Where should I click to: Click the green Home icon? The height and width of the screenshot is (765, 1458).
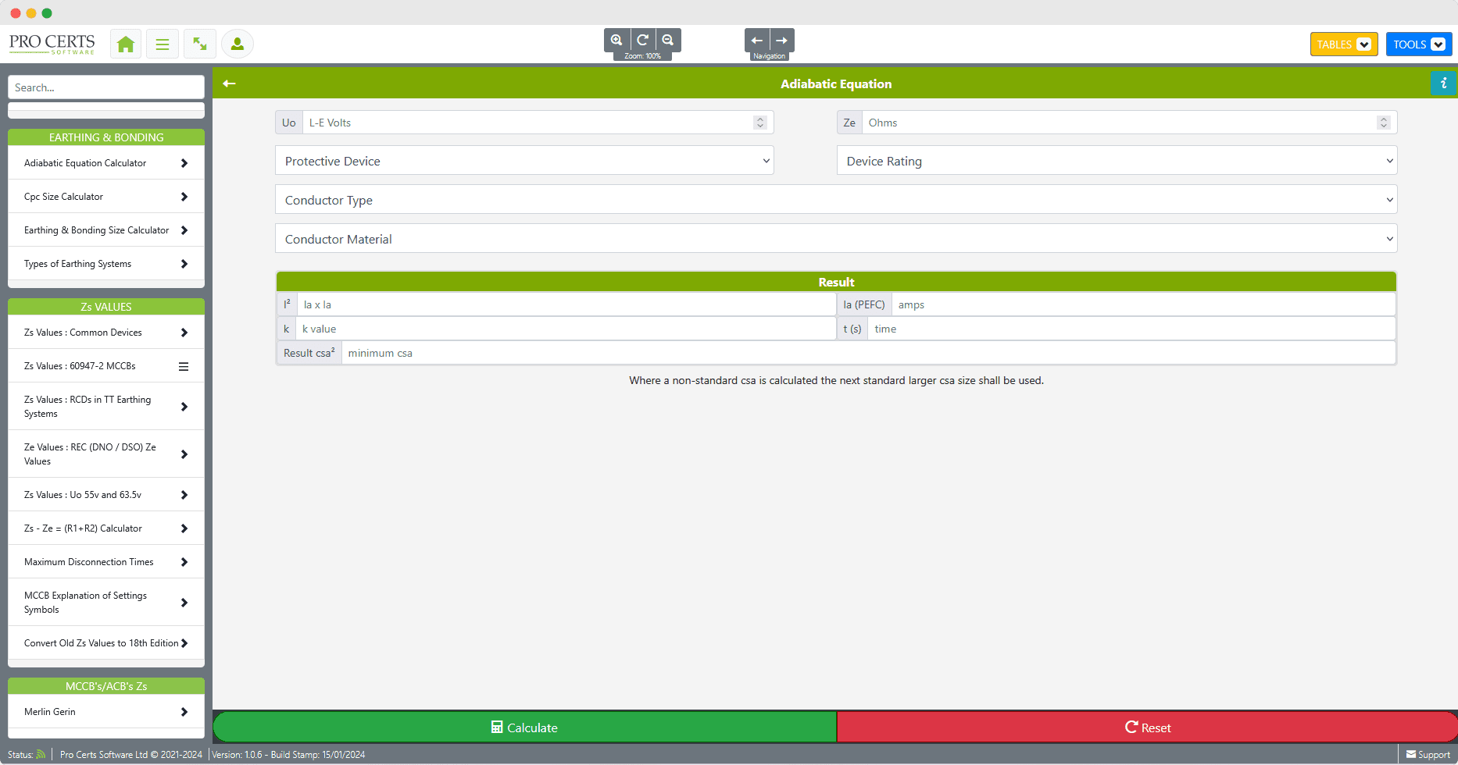coord(125,44)
